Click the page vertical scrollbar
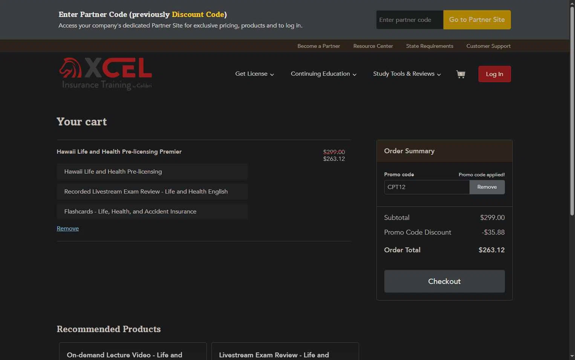575x360 pixels. [572, 113]
